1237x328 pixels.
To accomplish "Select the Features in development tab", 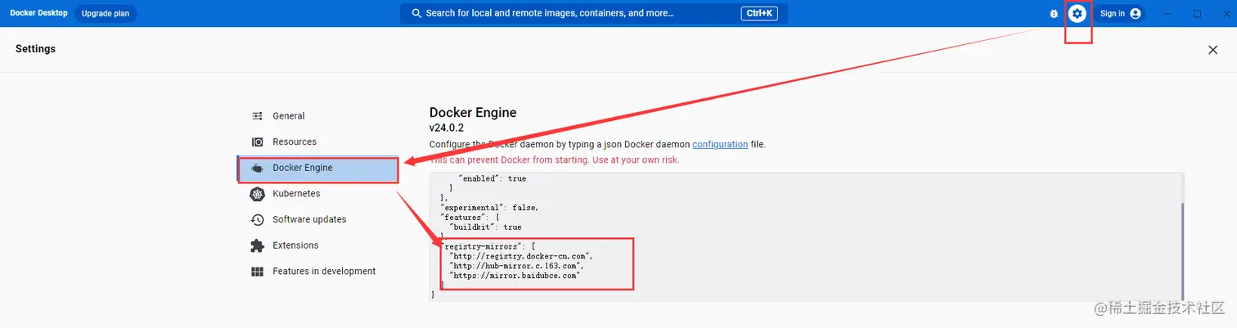I will click(317, 272).
